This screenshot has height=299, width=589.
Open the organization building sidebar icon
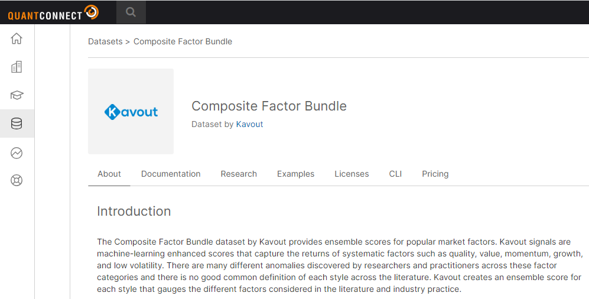click(x=17, y=67)
